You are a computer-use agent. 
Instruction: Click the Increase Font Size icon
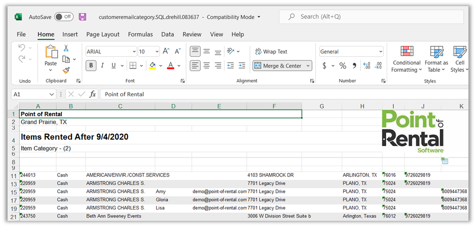[x=166, y=51]
